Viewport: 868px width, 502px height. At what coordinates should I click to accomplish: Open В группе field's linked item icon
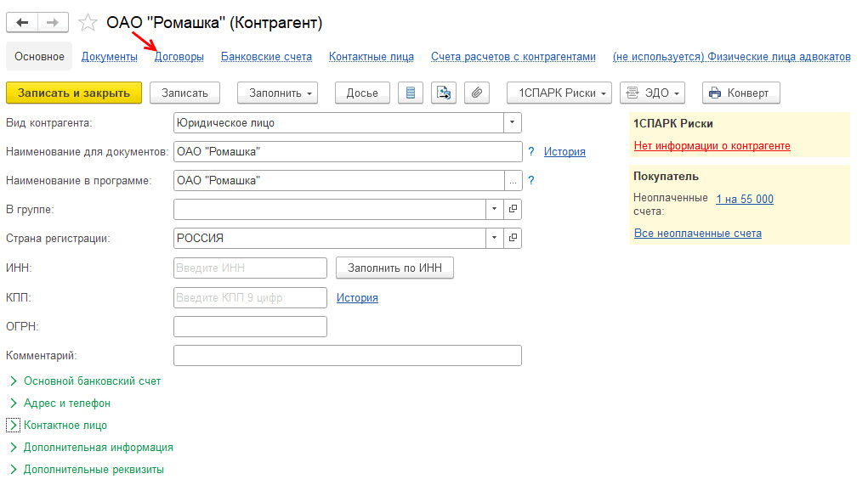513,209
